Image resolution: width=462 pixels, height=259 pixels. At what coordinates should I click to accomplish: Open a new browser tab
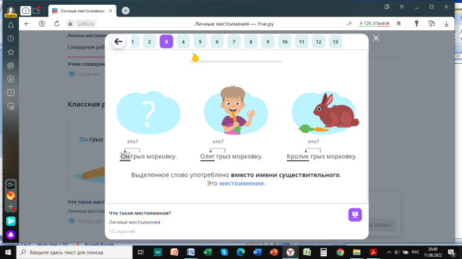(126, 10)
